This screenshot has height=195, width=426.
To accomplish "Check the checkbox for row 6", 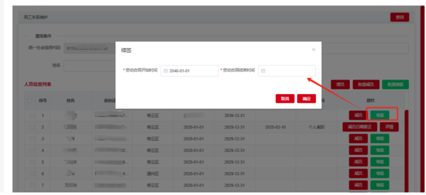I will coord(32,174).
